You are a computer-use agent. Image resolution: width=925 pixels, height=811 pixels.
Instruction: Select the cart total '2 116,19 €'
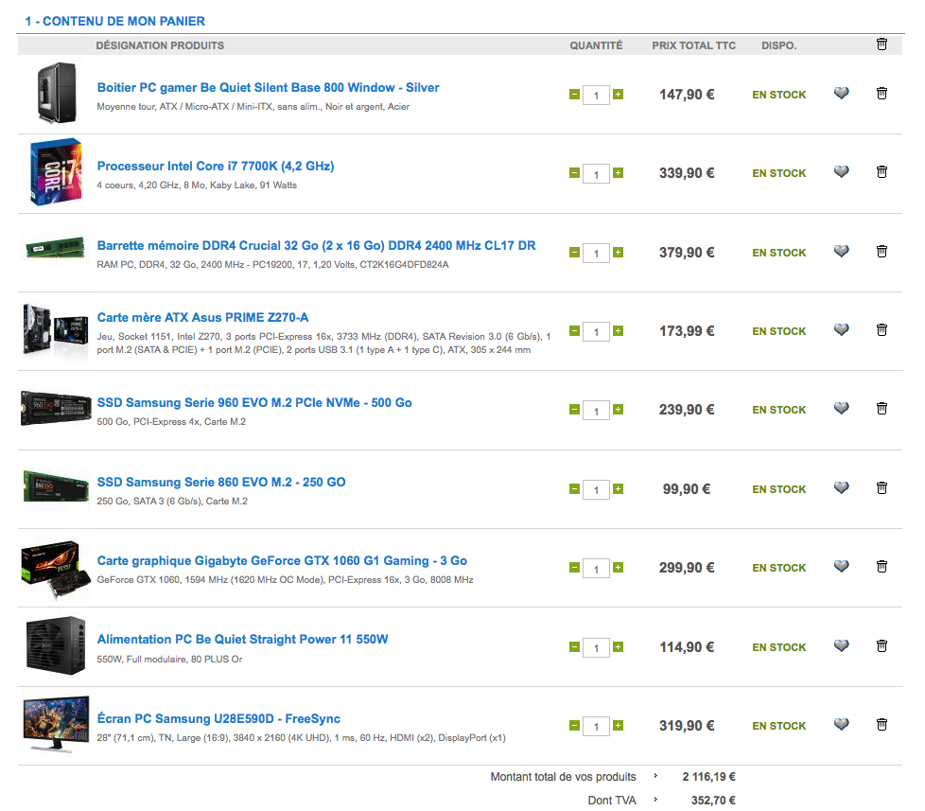(709, 777)
